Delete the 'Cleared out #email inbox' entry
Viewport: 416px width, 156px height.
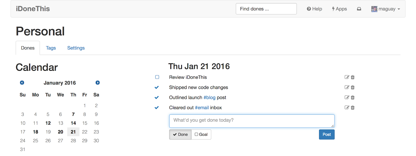[353, 108]
